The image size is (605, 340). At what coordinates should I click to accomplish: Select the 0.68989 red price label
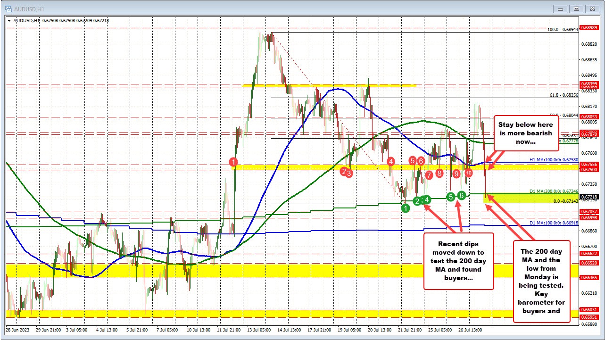pyautogui.click(x=590, y=28)
